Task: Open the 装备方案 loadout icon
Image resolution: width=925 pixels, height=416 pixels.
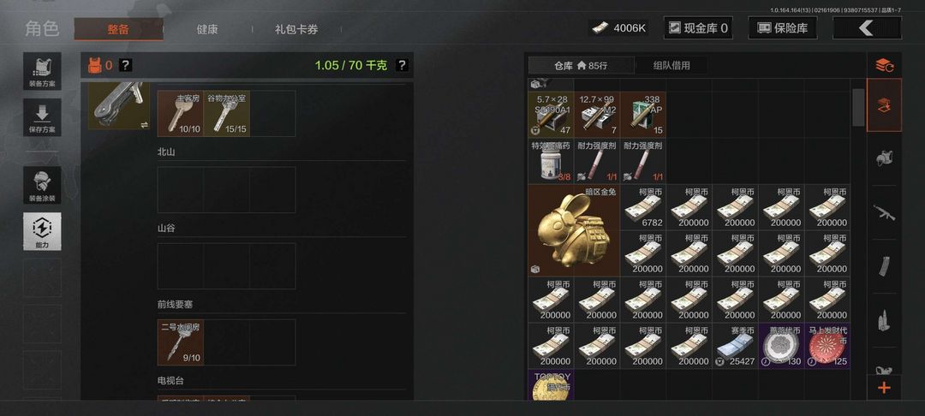Action: tap(42, 71)
